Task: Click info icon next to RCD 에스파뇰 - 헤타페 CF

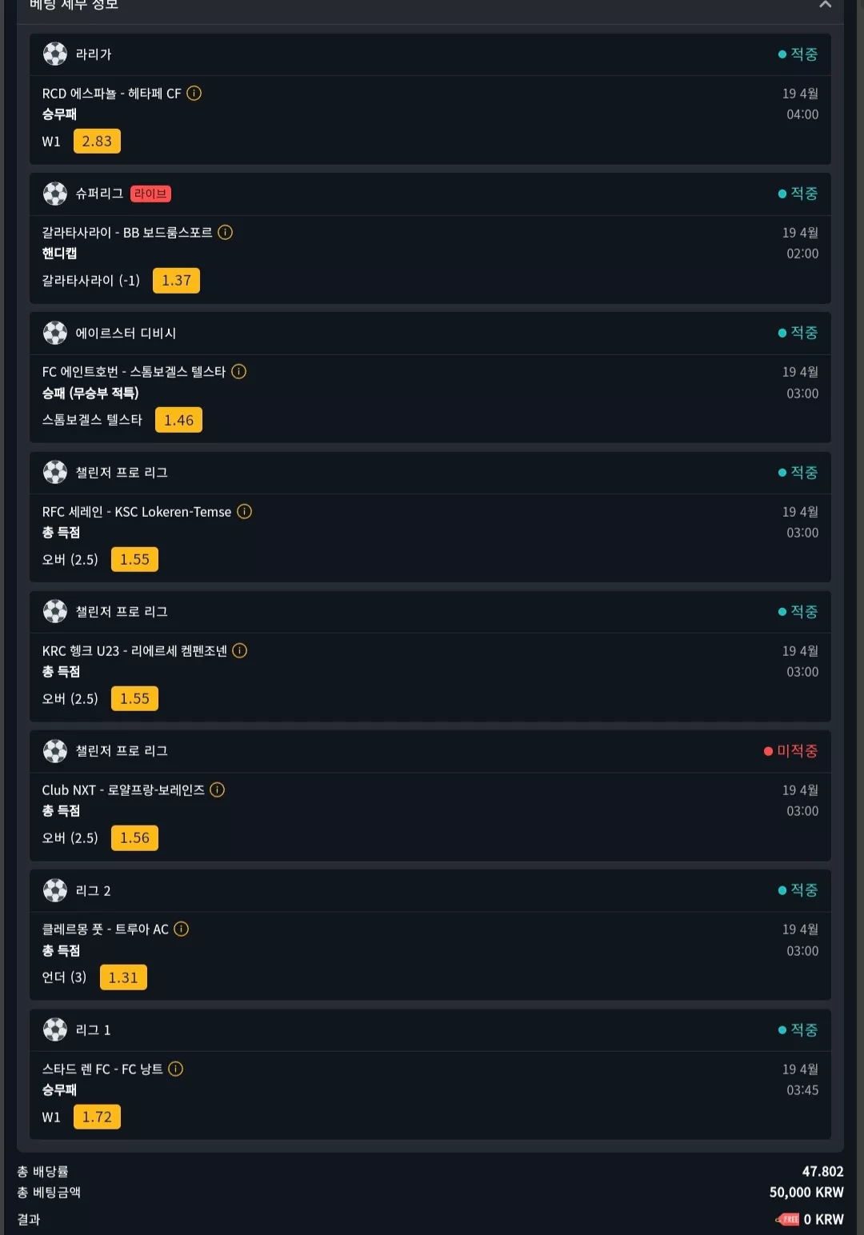Action: click(x=194, y=94)
